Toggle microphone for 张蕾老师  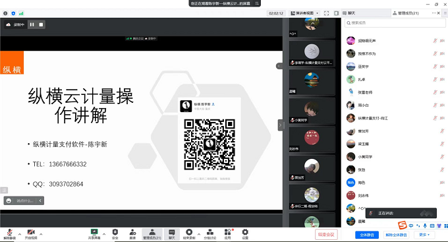[x=435, y=92]
